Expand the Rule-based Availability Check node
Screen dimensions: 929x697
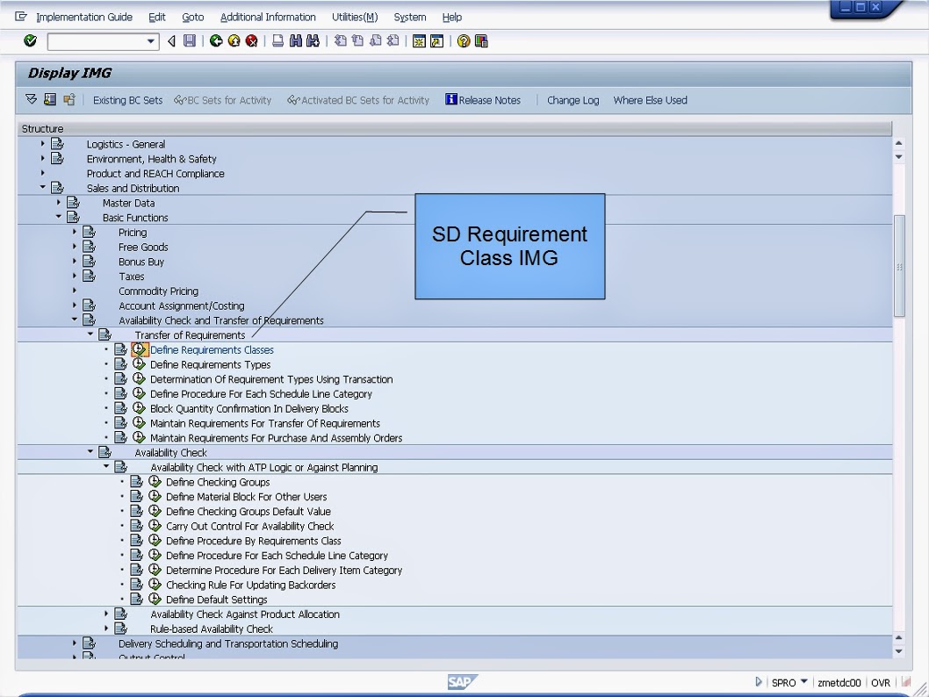105,629
